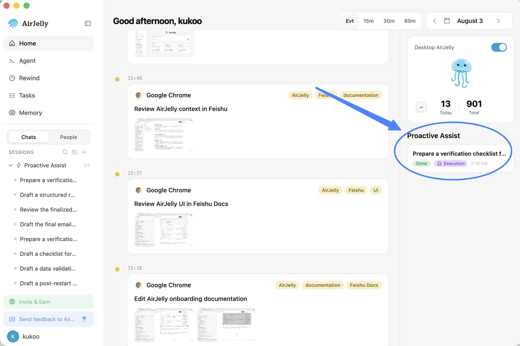
Task: Toggle the Desktop AirJelly switch
Action: pos(499,47)
